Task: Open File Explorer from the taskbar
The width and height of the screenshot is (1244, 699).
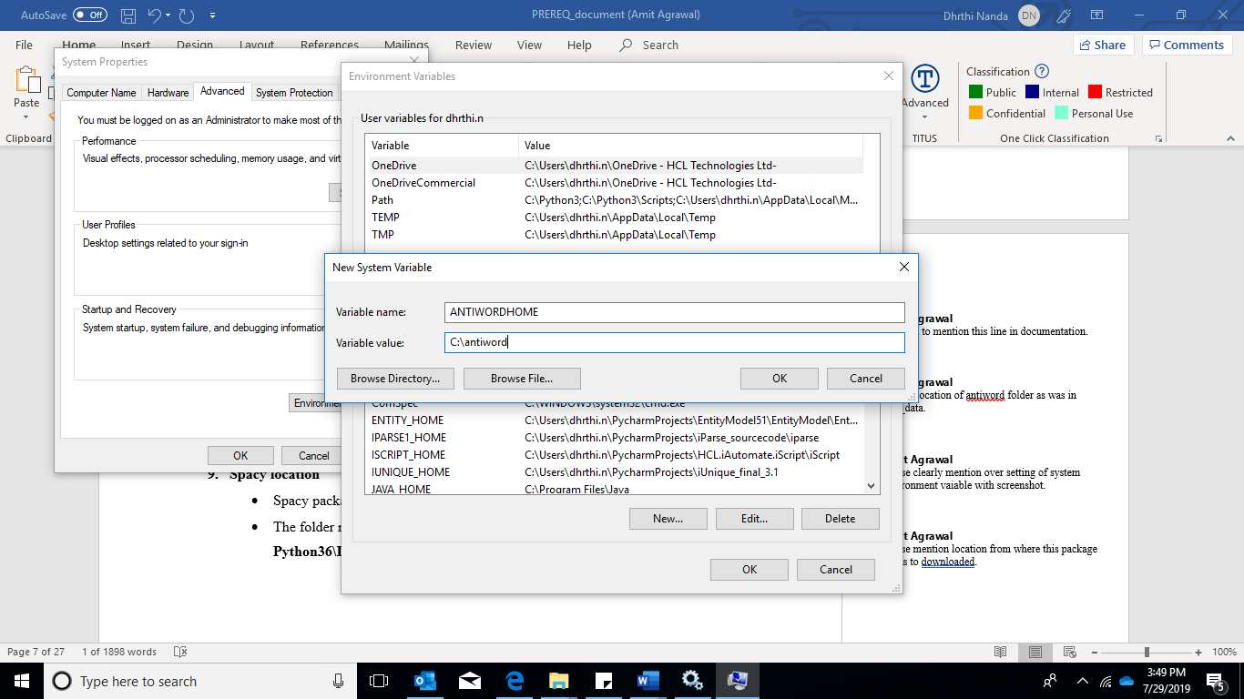Action: point(558,681)
